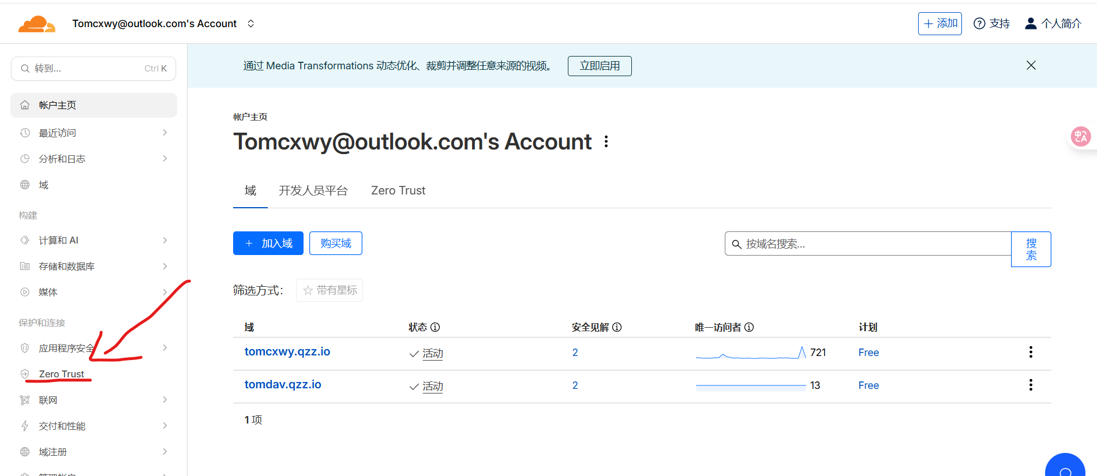Screen dimensions: 1097x476
Task: Open 支持 support menu
Action: [x=991, y=24]
